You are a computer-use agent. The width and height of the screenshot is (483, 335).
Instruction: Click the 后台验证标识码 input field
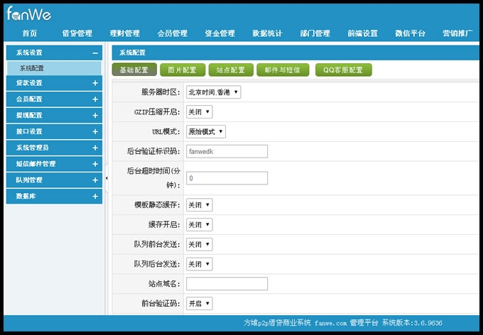coord(227,151)
